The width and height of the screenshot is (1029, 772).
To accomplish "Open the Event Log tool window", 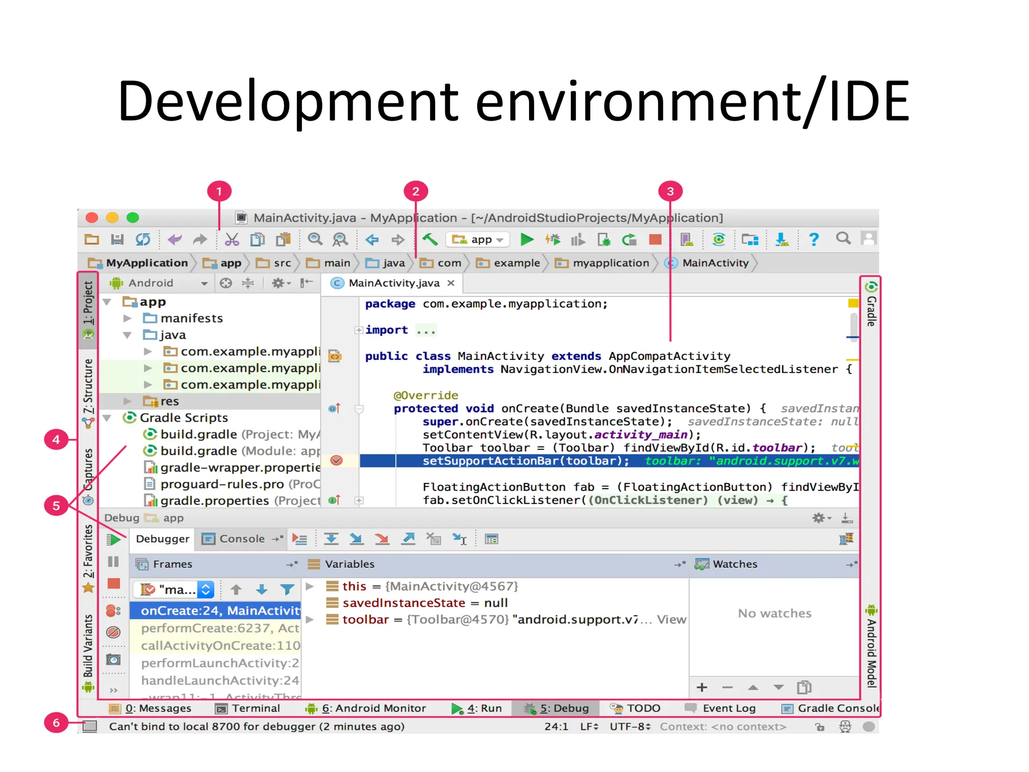I will click(x=721, y=708).
